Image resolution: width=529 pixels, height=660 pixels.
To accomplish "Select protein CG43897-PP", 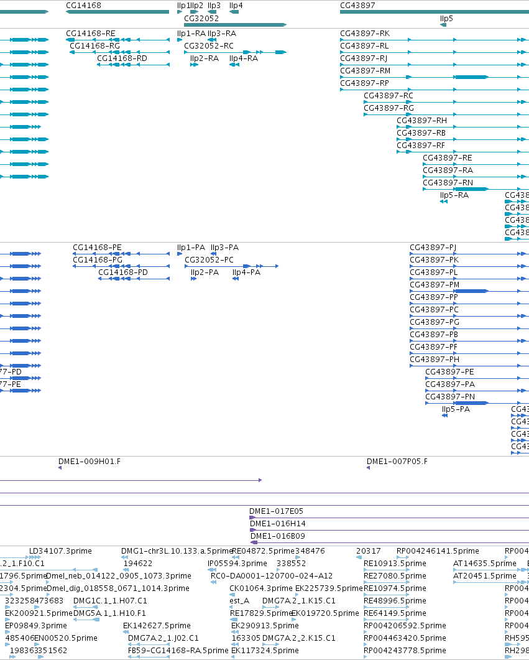I will coord(434,297).
